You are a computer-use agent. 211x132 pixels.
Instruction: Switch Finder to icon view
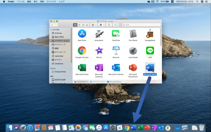tap(75, 25)
